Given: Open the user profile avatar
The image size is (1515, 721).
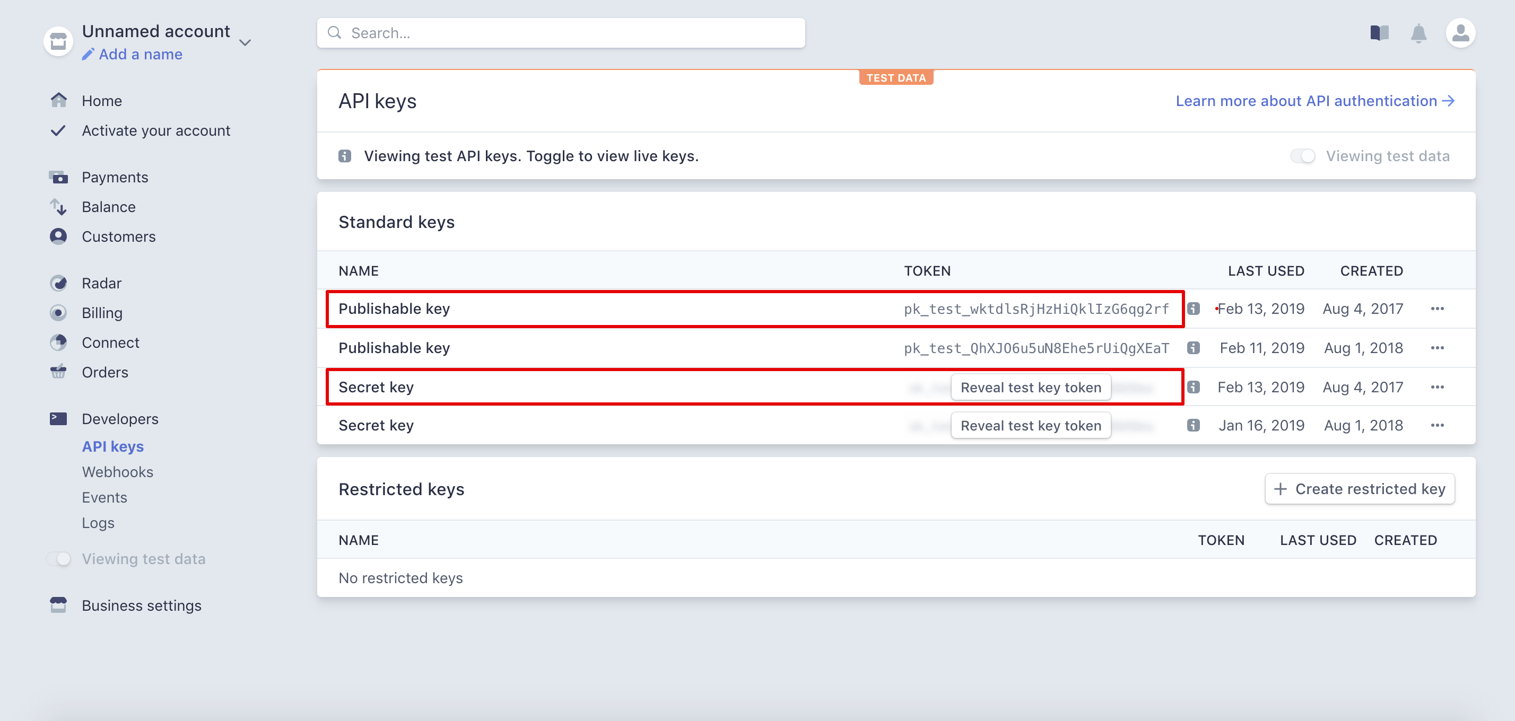Looking at the screenshot, I should pos(1460,33).
